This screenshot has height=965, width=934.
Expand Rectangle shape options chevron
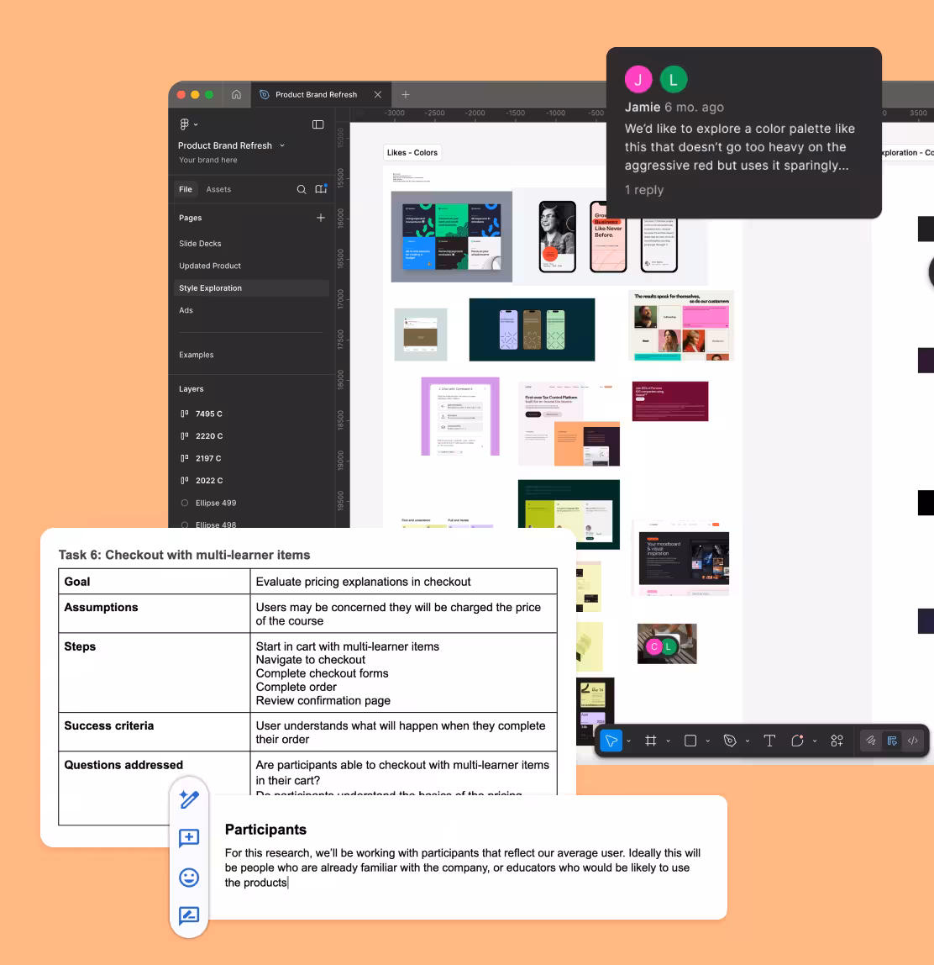[708, 741]
